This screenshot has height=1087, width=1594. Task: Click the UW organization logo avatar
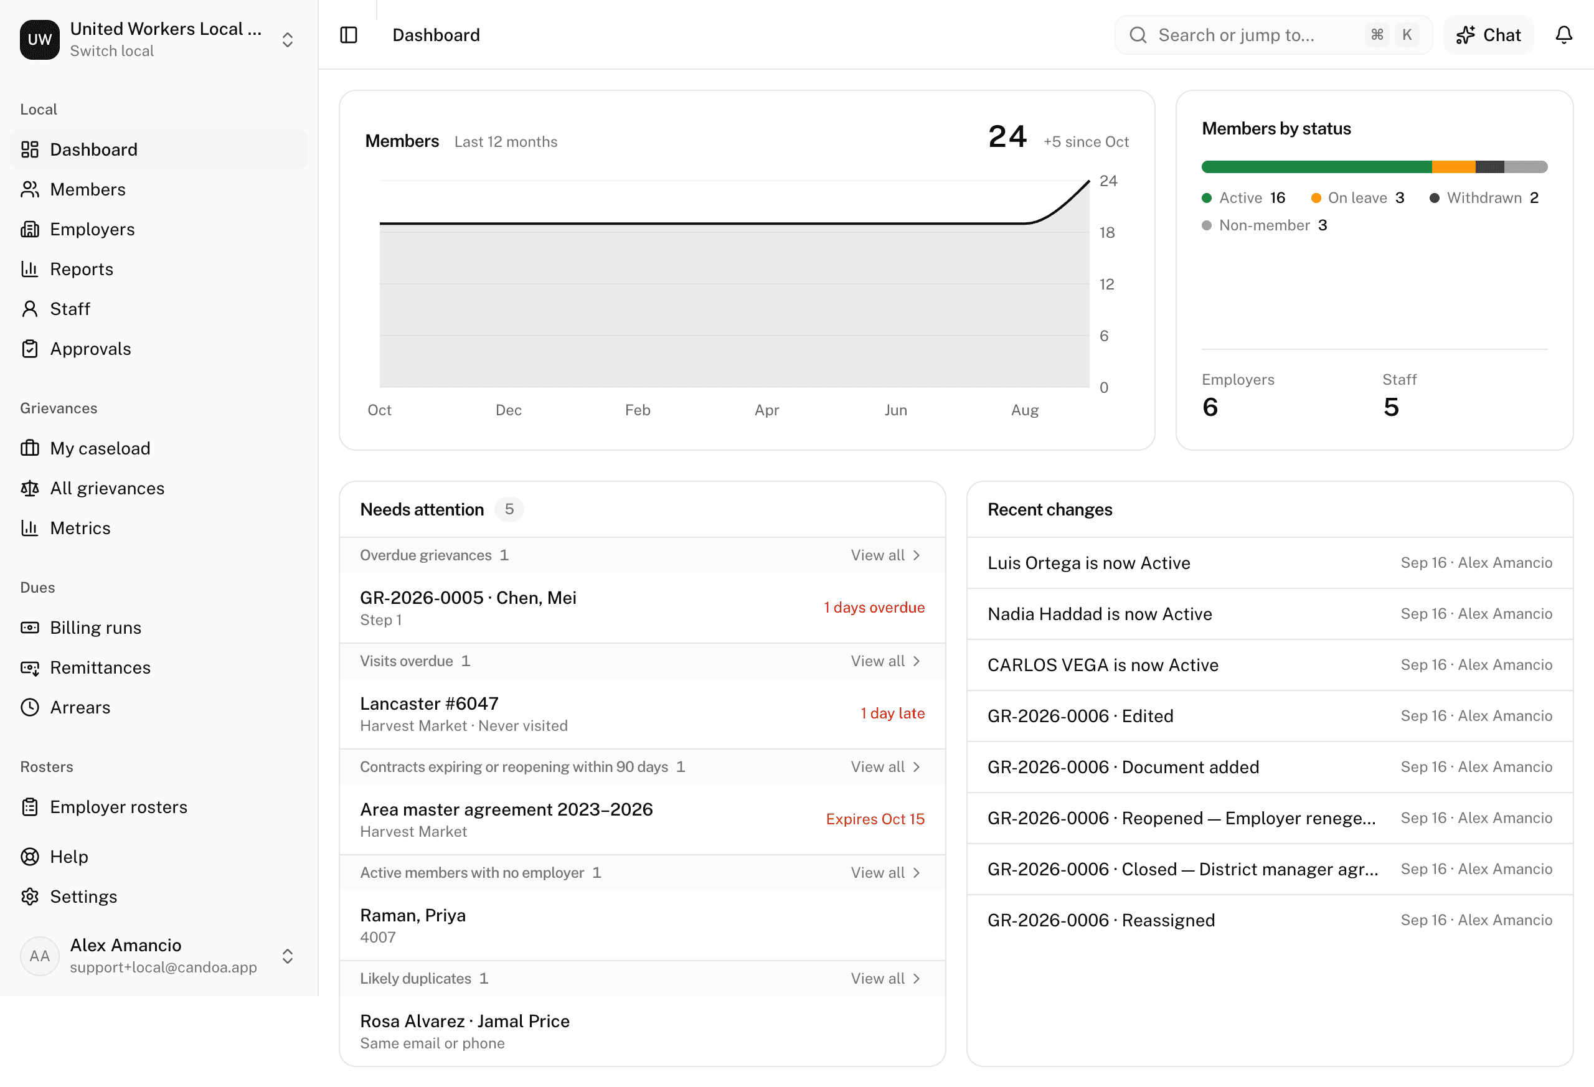[39, 39]
